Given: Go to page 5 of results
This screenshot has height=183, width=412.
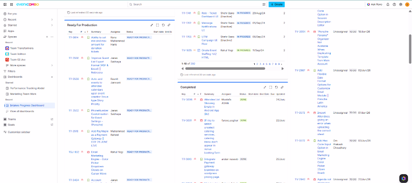Looking at the screenshot, I should pos(266,64).
